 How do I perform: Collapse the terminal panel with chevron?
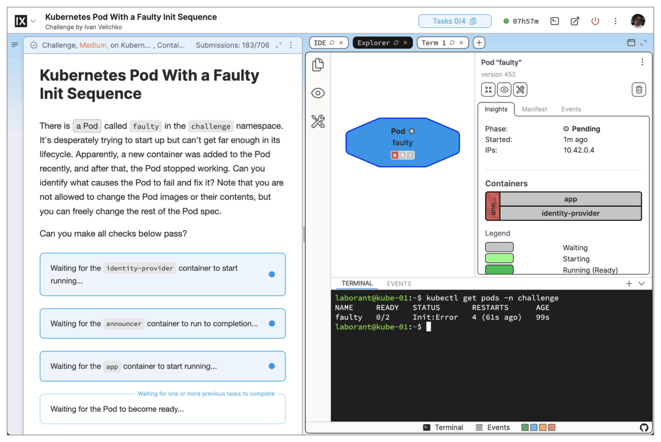coord(642,284)
